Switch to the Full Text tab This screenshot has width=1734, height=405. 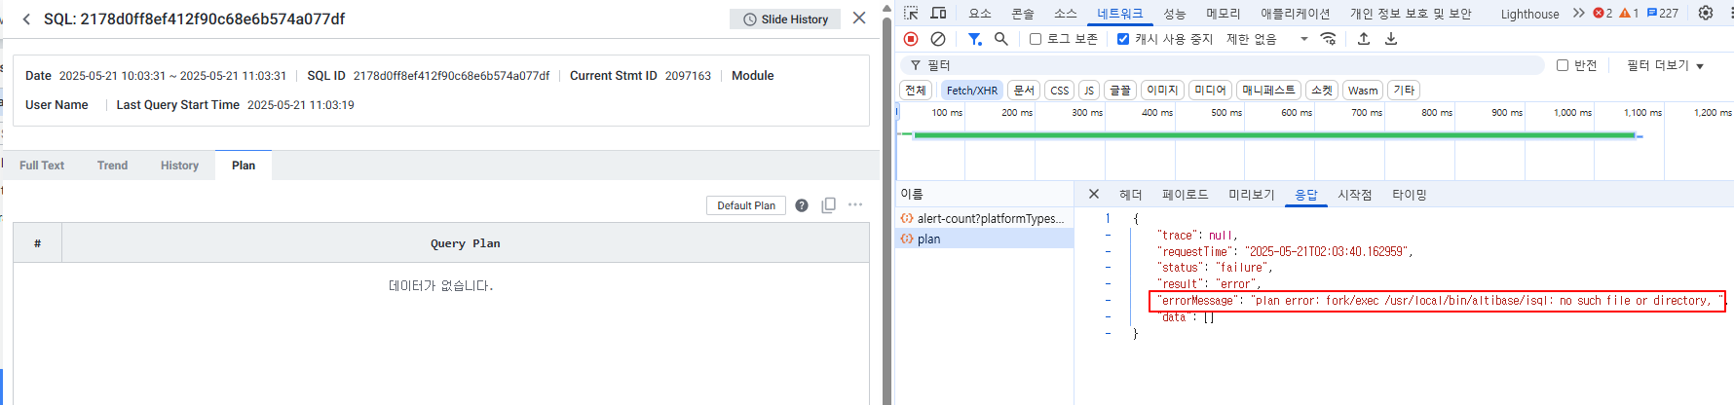click(42, 166)
